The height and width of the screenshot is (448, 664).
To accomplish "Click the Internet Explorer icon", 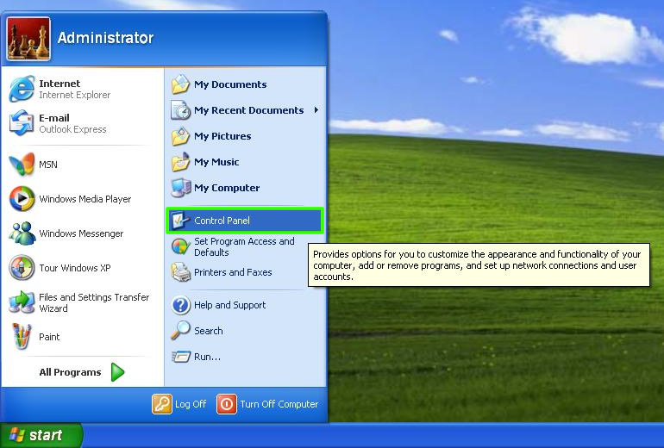I will (x=22, y=89).
